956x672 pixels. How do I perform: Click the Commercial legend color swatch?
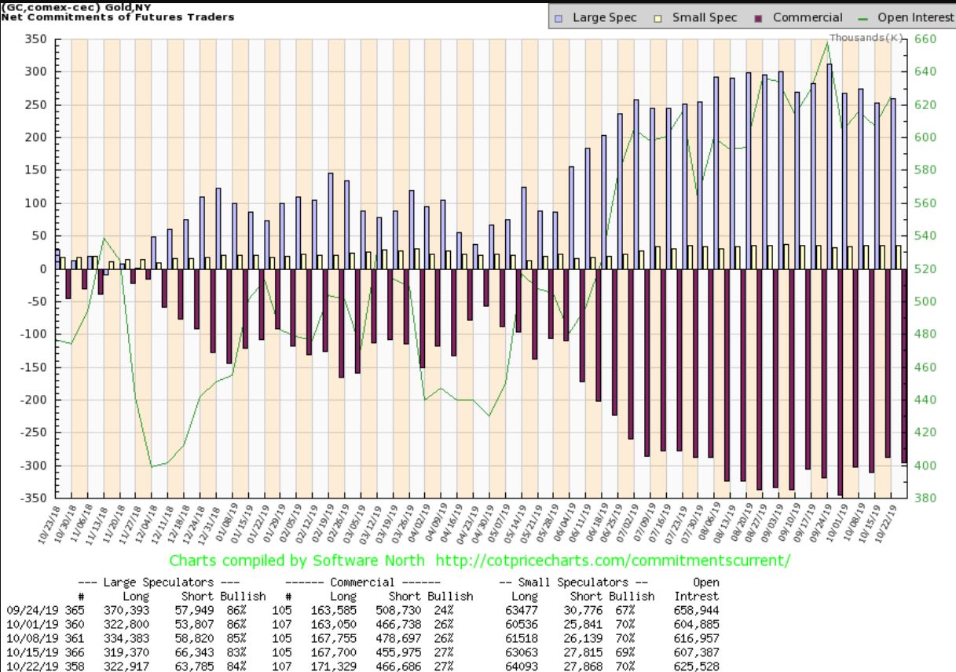(x=758, y=17)
